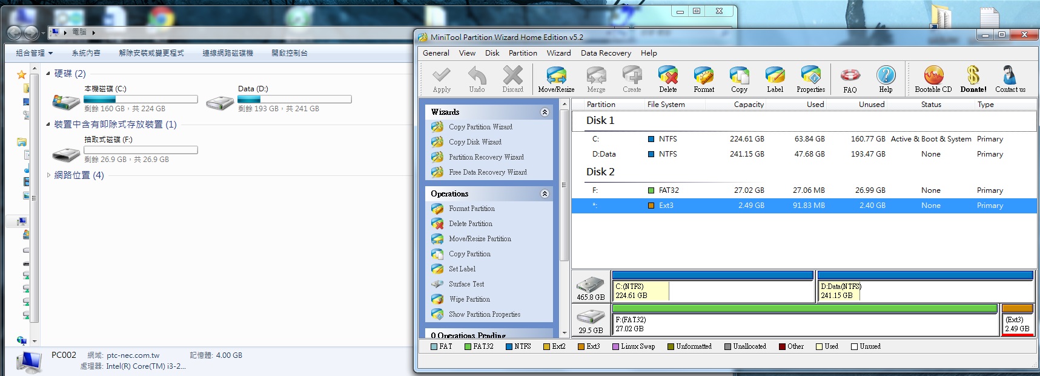The height and width of the screenshot is (376, 1040).
Task: Select 本機磁碟 (C:) drive in Explorer
Action: click(125, 99)
